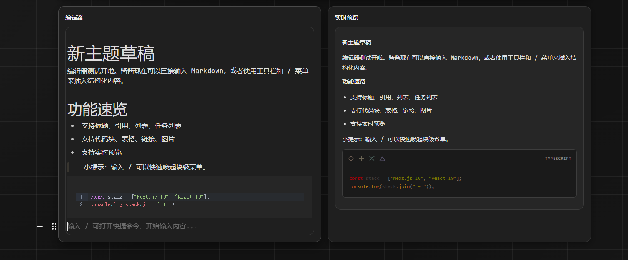The image size is (628, 260).
Task: Click the 功能速览 heading in editor
Action: 97,110
